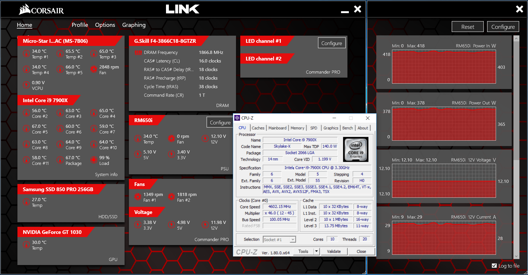The width and height of the screenshot is (528, 275).
Task: Click the Commander PRO 5V voltage icon
Action: click(x=171, y=225)
